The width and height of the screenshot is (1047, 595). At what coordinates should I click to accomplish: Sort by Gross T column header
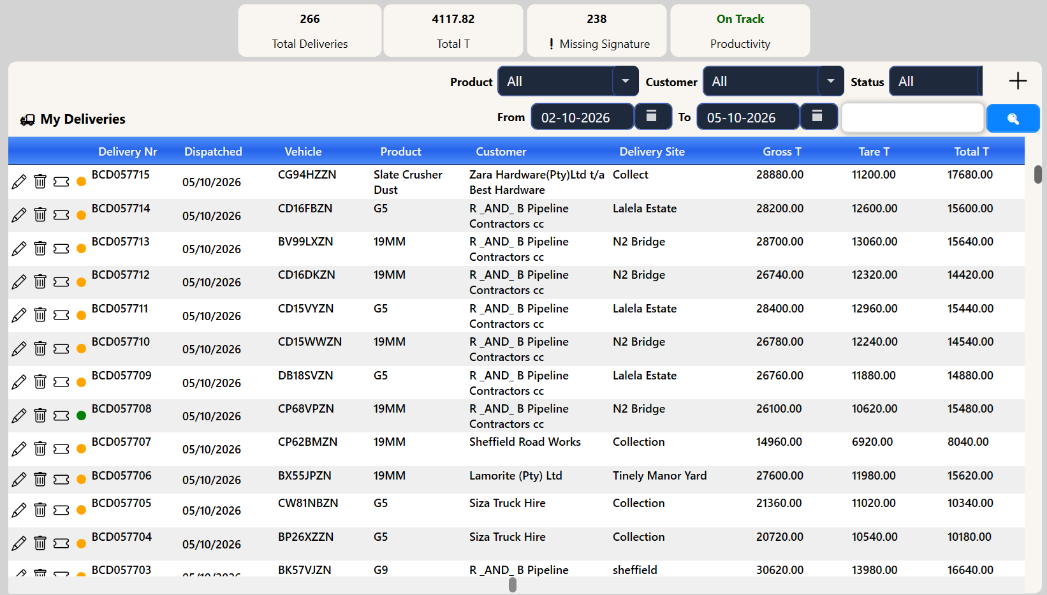[782, 152]
